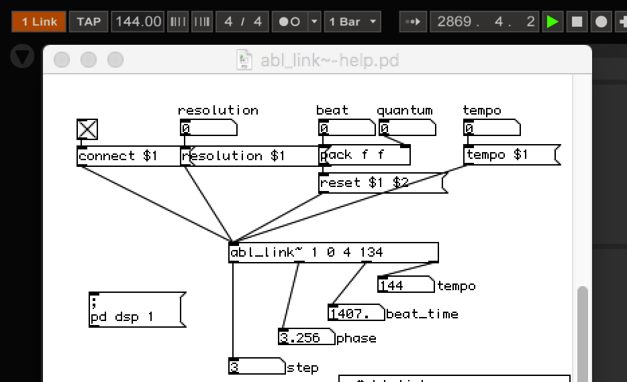This screenshot has width=627, height=382.
Task: Click the document icon in title bar
Action: (x=246, y=60)
